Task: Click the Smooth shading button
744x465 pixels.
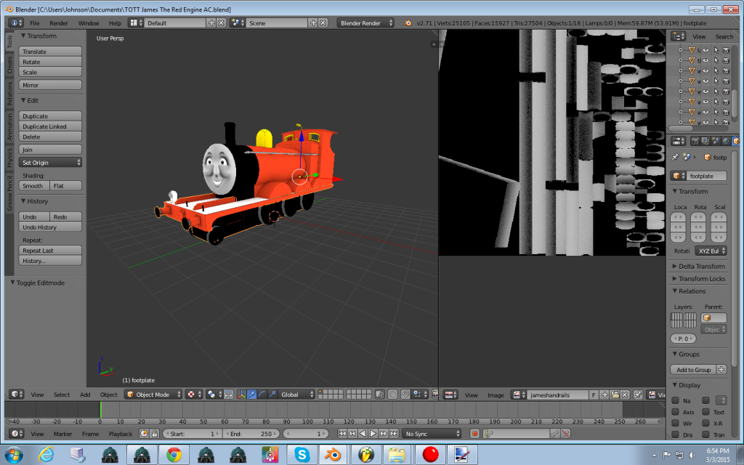Action: (x=34, y=186)
